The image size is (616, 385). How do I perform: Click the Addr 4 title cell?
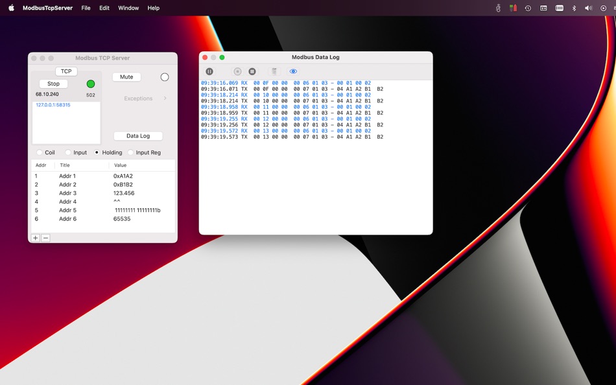tap(67, 202)
